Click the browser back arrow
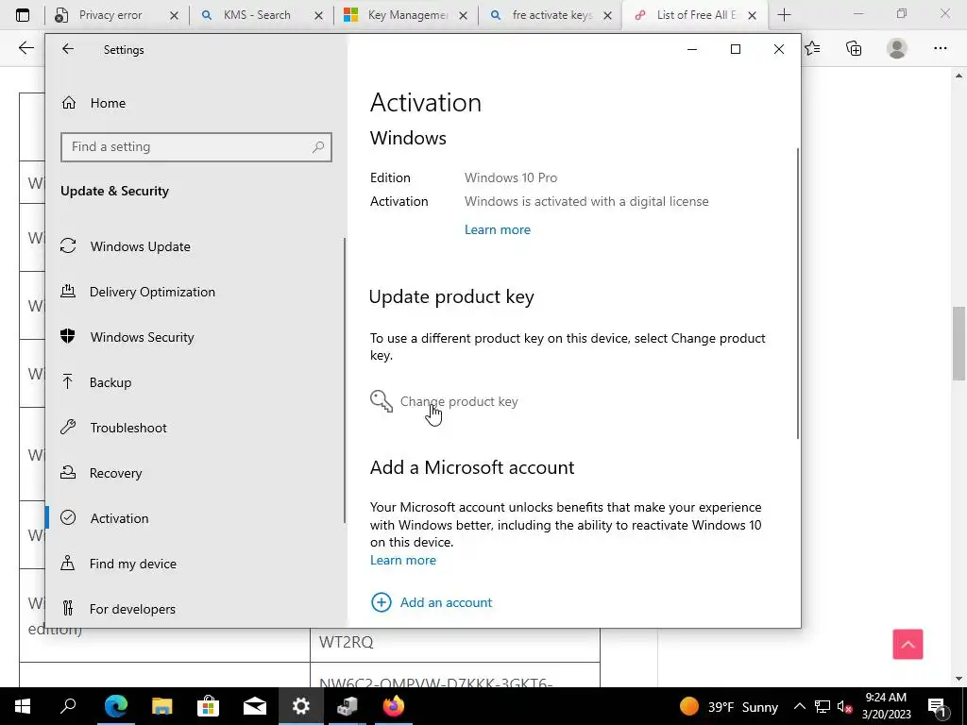 coord(25,47)
